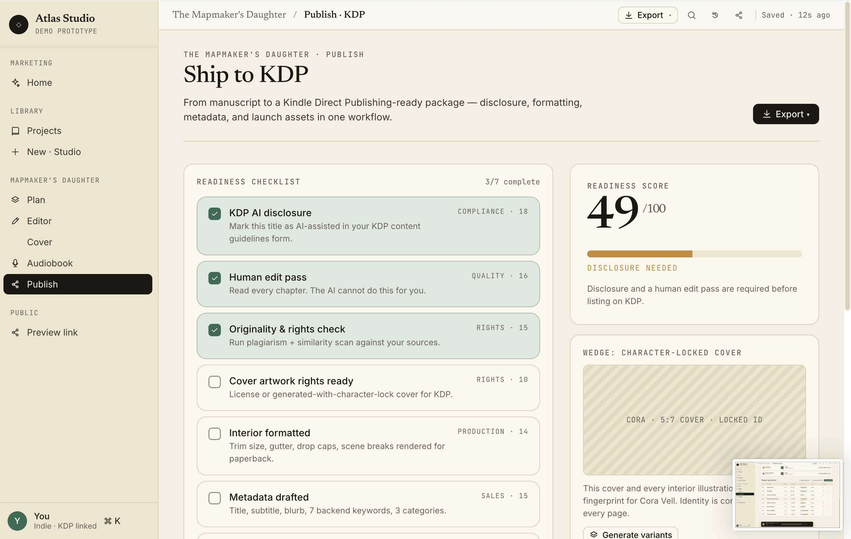Viewport: 851px width, 539px height.
Task: Click layers icon on Generate variants button
Action: click(x=594, y=535)
